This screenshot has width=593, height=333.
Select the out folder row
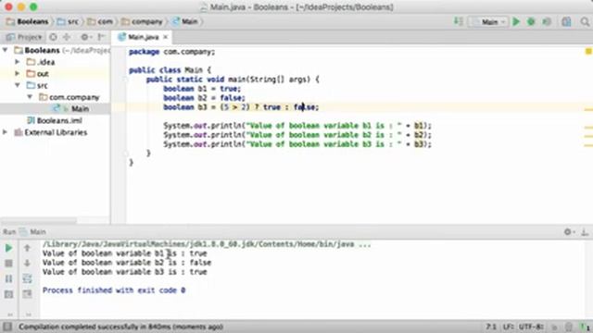point(56,74)
